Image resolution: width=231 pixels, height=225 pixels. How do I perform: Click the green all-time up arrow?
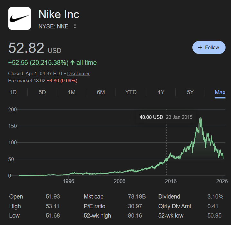[72, 63]
